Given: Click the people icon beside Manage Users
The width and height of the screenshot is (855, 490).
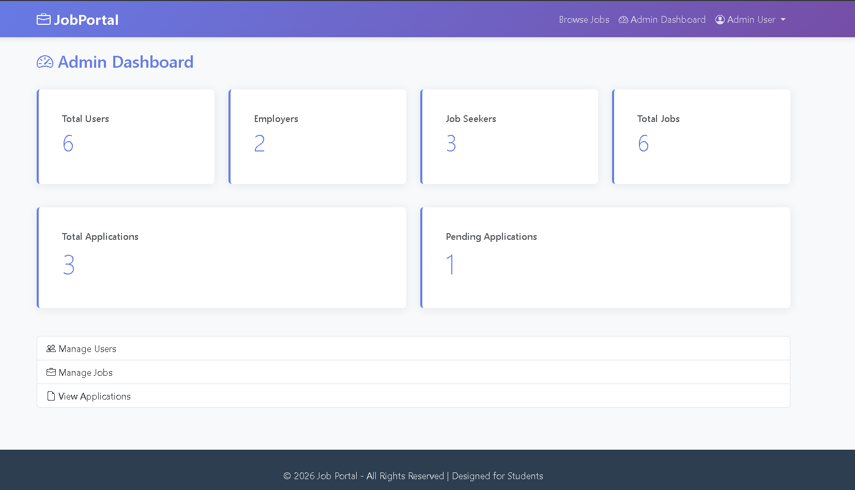Looking at the screenshot, I should pyautogui.click(x=51, y=349).
